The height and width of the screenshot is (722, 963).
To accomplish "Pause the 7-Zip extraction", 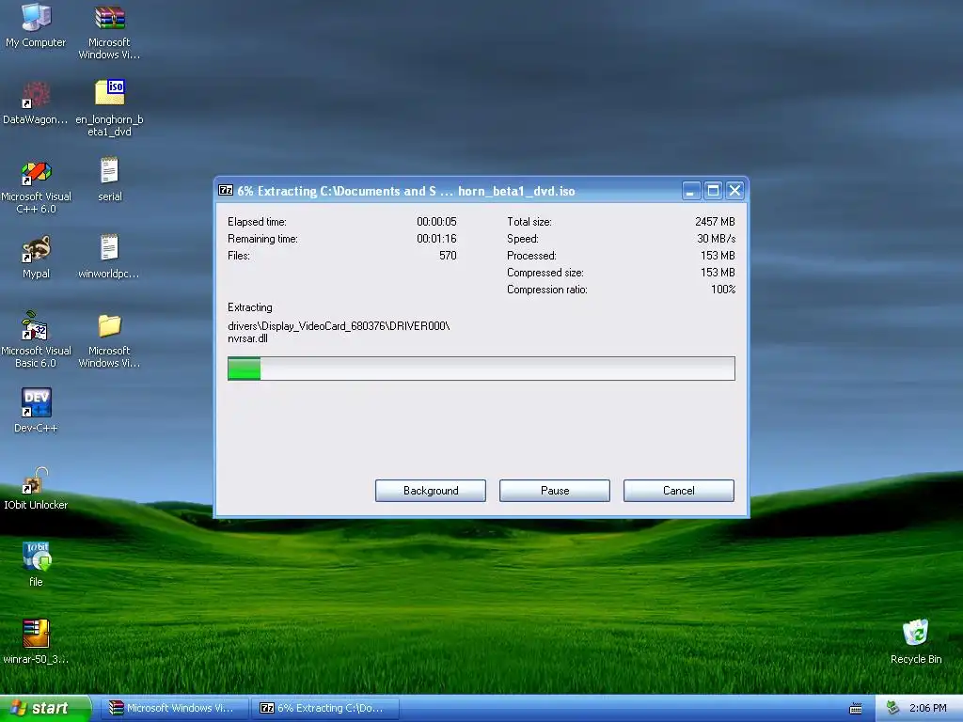I will pyautogui.click(x=555, y=491).
